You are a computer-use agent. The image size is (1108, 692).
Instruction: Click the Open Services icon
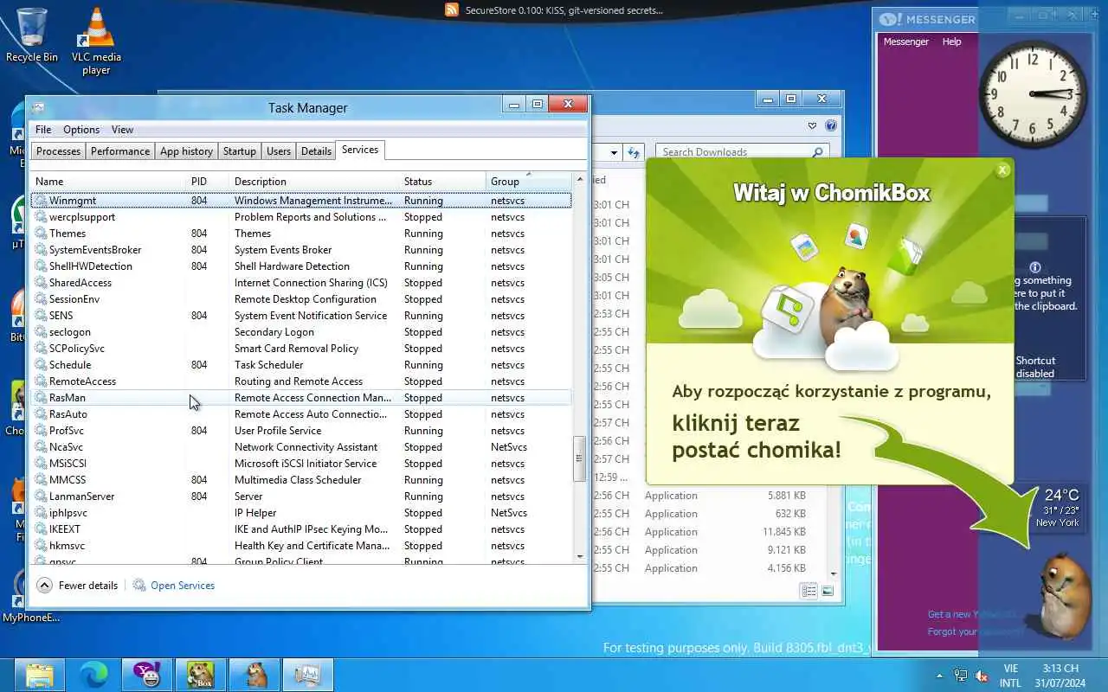[x=139, y=586]
